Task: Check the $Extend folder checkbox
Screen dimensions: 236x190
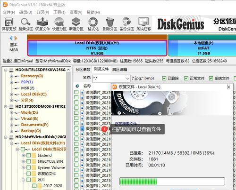Action: coord(28,155)
